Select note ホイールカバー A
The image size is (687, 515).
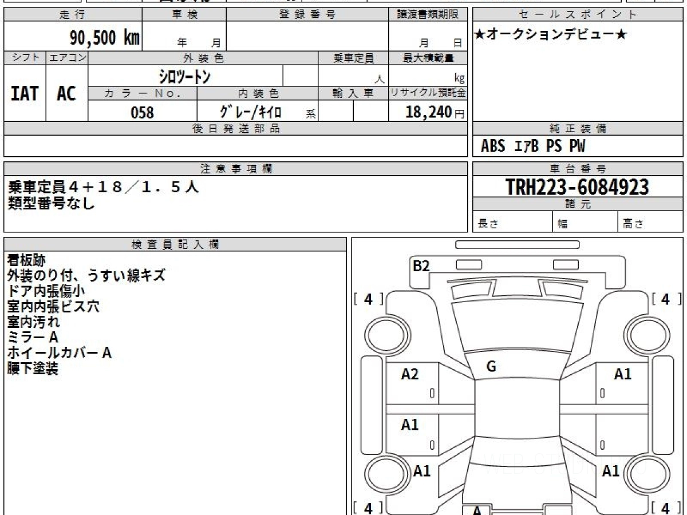pos(59,352)
